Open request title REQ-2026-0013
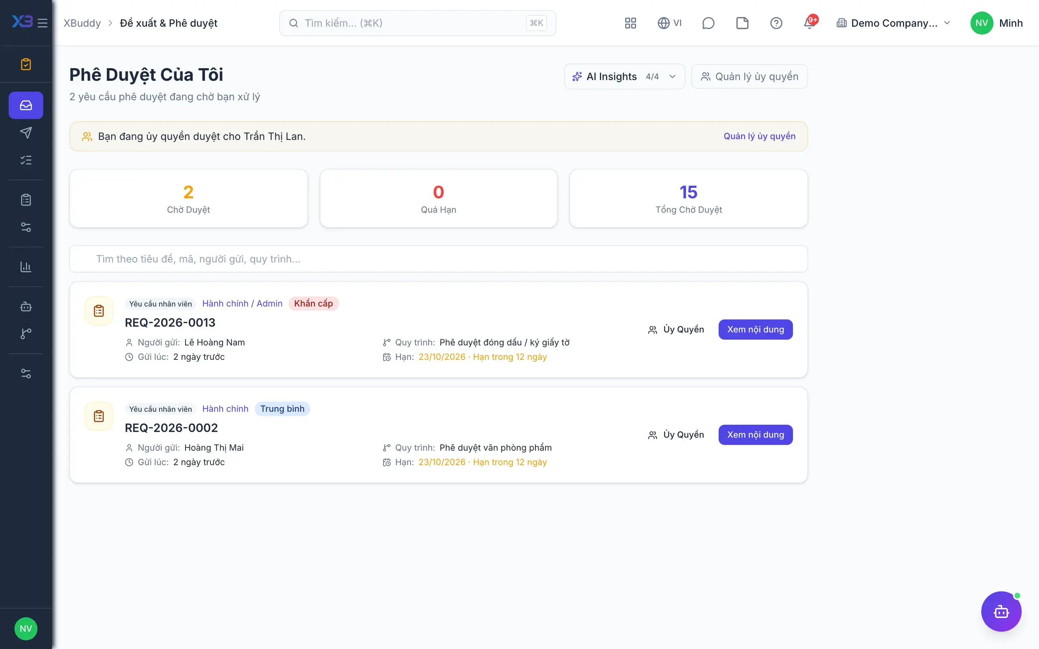Image resolution: width=1039 pixels, height=649 pixels. click(x=170, y=323)
